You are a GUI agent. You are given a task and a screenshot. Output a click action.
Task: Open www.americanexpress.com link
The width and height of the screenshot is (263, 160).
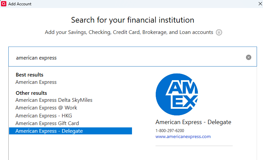(183, 137)
